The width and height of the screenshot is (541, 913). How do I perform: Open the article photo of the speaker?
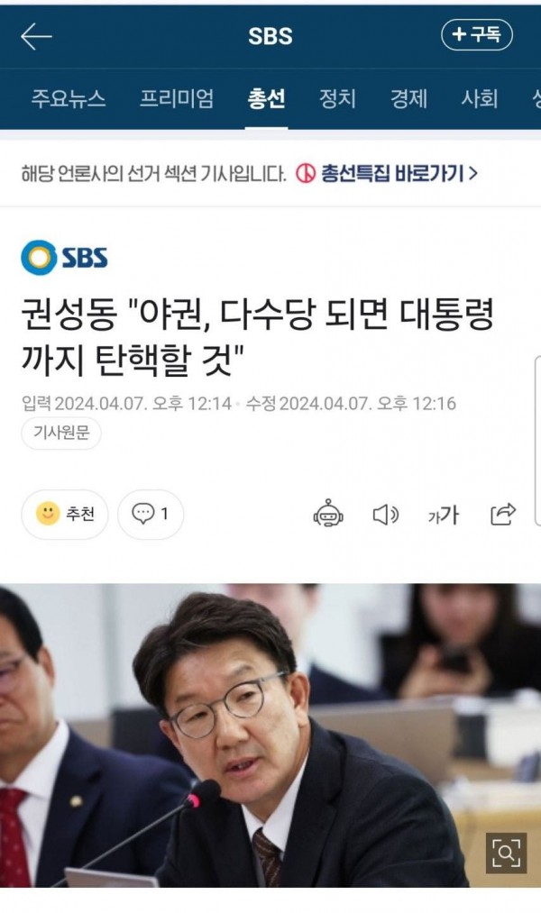click(x=270, y=735)
